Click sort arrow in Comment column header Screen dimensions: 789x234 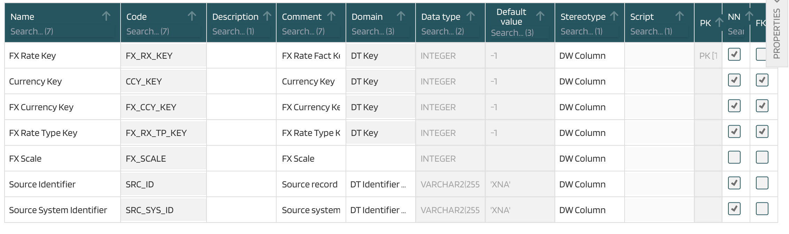pos(331,16)
